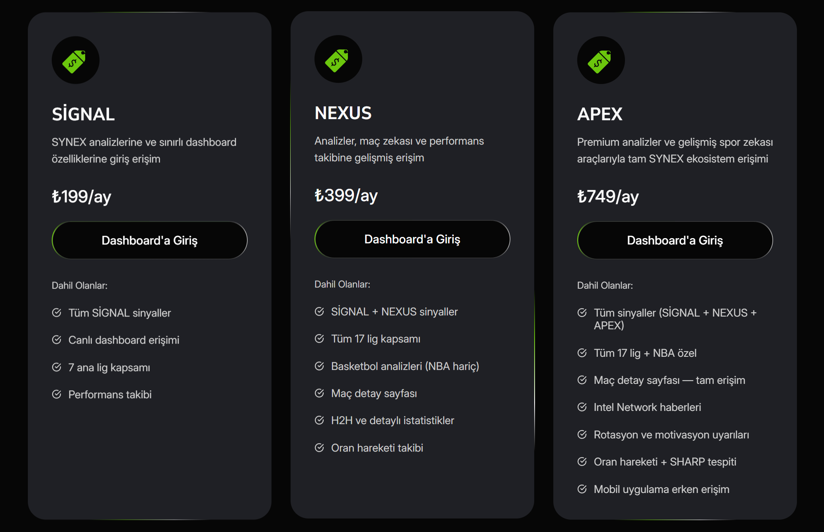
Task: Click the price tag icon on the NEXUS card
Action: [x=338, y=59]
